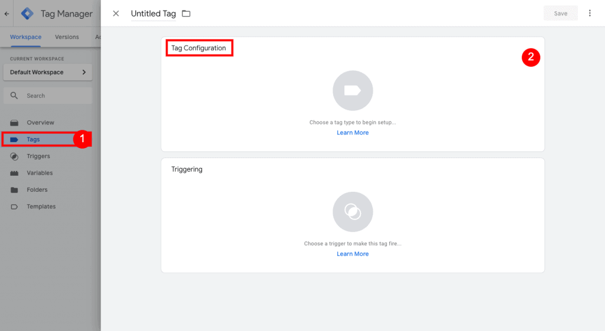Open Learn More under Tag Configuration

(x=353, y=133)
